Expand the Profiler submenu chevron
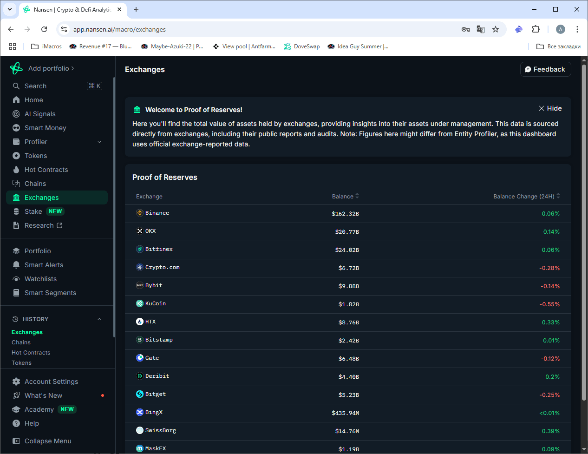 [99, 142]
